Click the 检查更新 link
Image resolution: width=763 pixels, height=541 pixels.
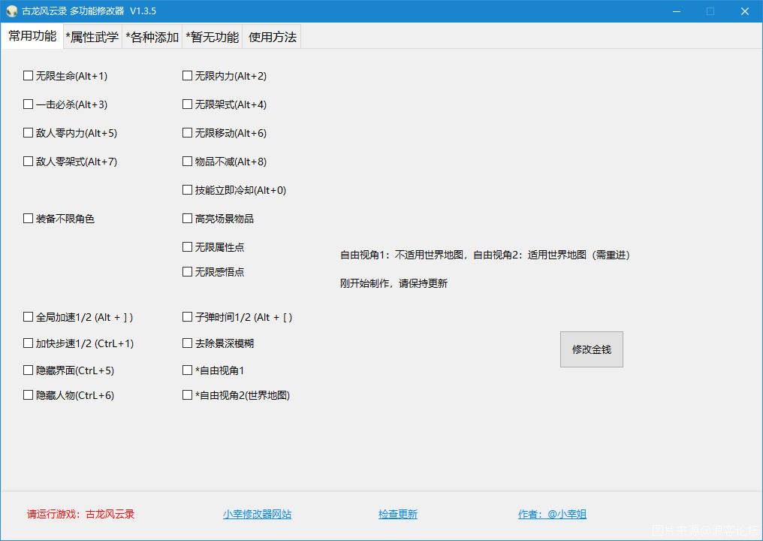(397, 515)
